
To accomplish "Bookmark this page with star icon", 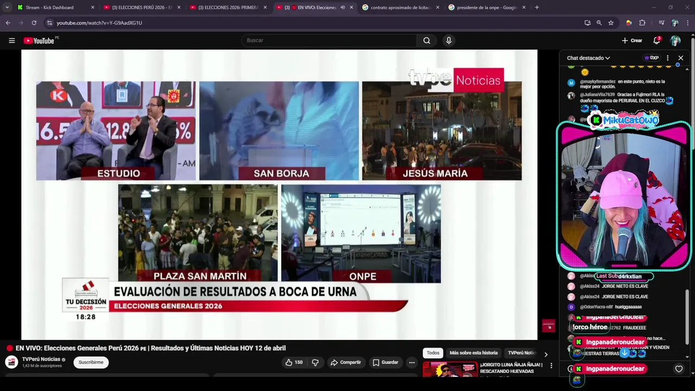I will pyautogui.click(x=611, y=23).
